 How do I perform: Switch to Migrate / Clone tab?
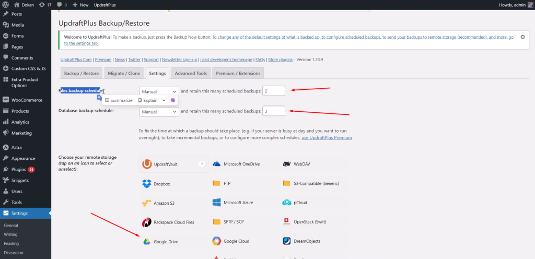coord(124,73)
